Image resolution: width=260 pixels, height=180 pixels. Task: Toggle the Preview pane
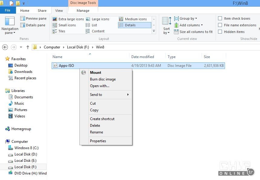(x=33, y=18)
